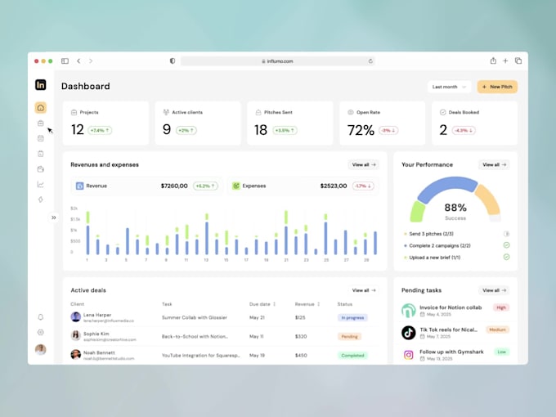Click the Influmo logo in sidebar
Image resolution: width=556 pixels, height=417 pixels.
click(x=40, y=85)
